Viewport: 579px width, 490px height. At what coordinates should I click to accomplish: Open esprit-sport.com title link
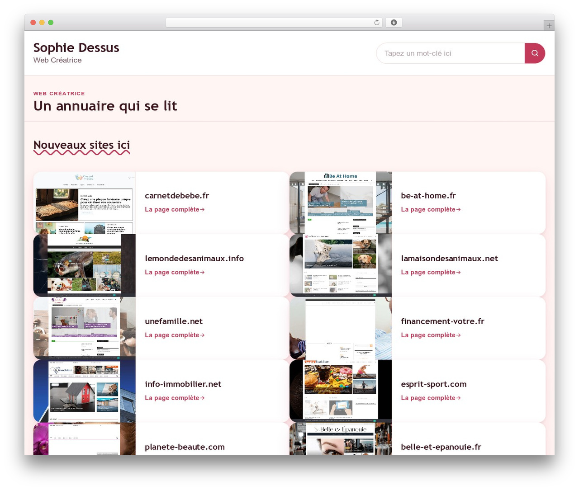[433, 384]
